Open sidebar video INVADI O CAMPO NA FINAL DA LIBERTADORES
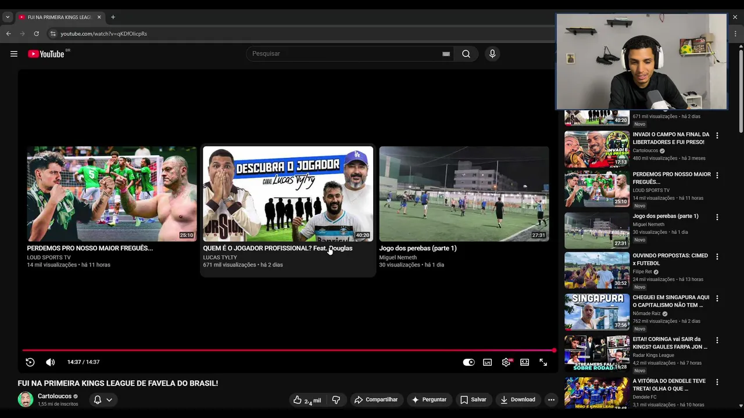 597,149
